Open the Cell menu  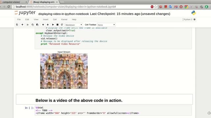click(x=55, y=20)
